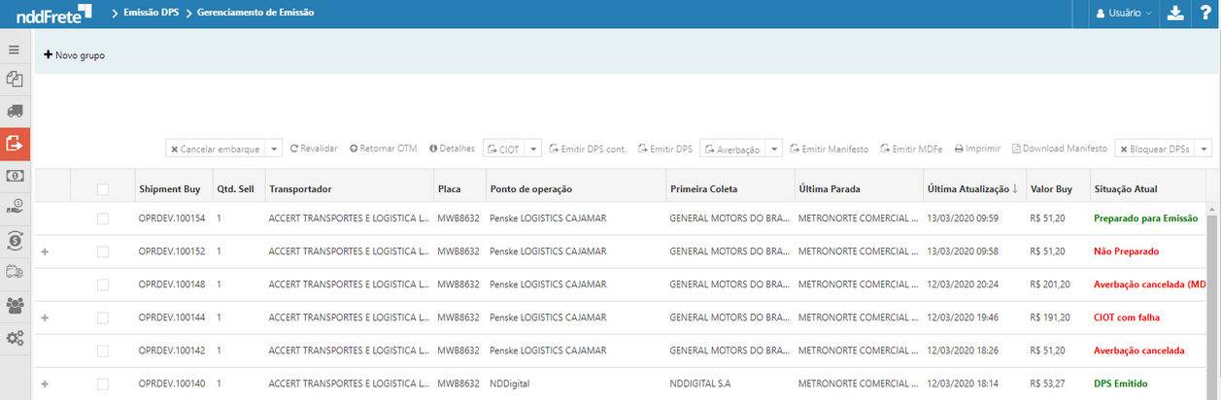Toggle the select-all checkbox in header
1221x400 pixels.
[x=103, y=189]
